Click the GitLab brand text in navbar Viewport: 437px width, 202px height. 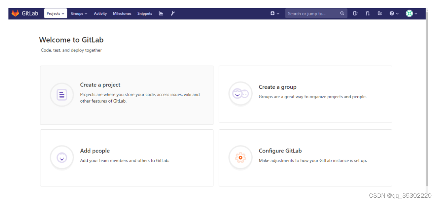30,13
